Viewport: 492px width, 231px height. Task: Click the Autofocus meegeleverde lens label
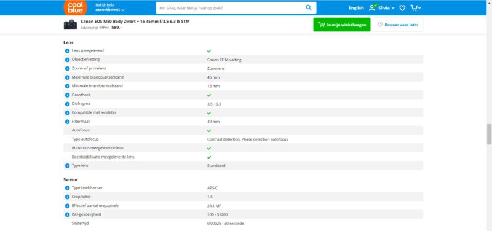click(98, 147)
